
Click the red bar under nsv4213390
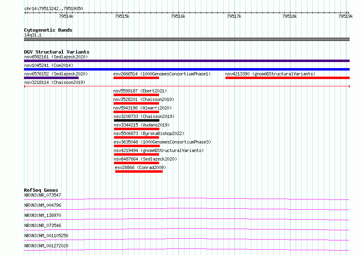[288, 78]
